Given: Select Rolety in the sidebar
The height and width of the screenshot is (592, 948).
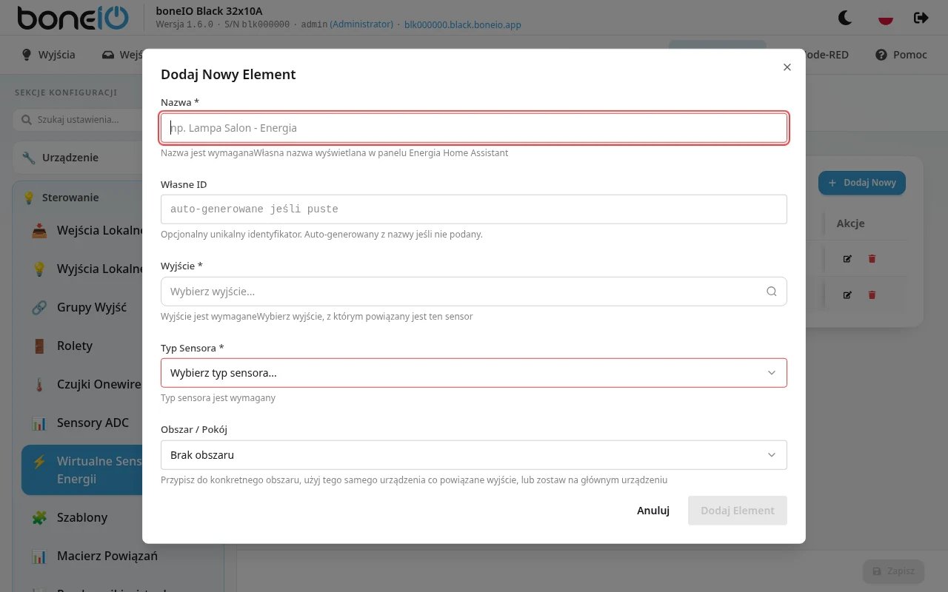Looking at the screenshot, I should point(82,346).
